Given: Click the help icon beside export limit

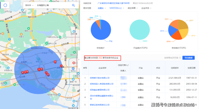Looking at the screenshot, I should click(x=180, y=58).
